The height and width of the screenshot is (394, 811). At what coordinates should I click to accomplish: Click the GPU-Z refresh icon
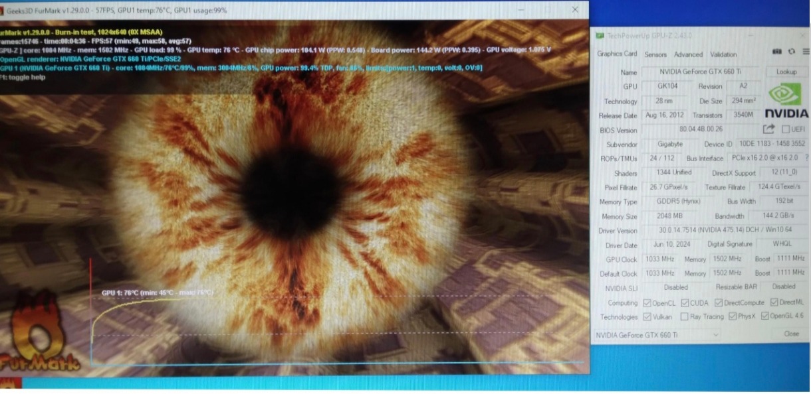(x=792, y=52)
